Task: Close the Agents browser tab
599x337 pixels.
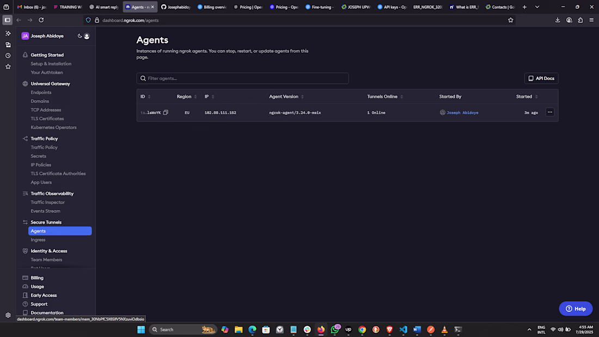Action: tap(153, 7)
